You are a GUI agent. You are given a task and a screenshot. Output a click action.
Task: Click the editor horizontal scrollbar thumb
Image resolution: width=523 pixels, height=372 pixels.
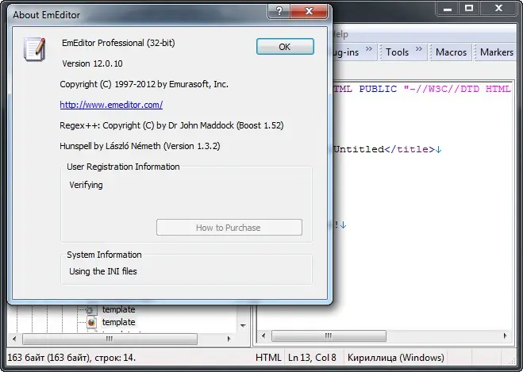coord(329,336)
